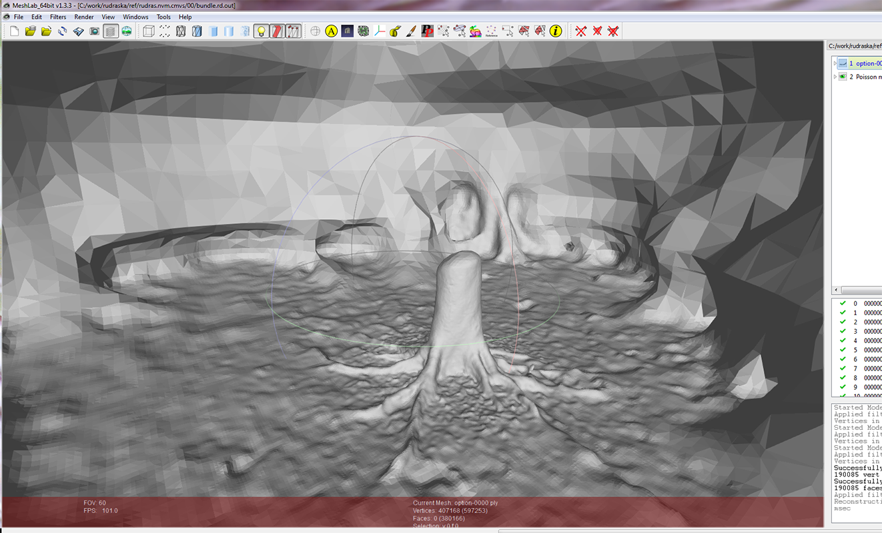
Task: Toggle trackball globe display
Action: coord(316,31)
